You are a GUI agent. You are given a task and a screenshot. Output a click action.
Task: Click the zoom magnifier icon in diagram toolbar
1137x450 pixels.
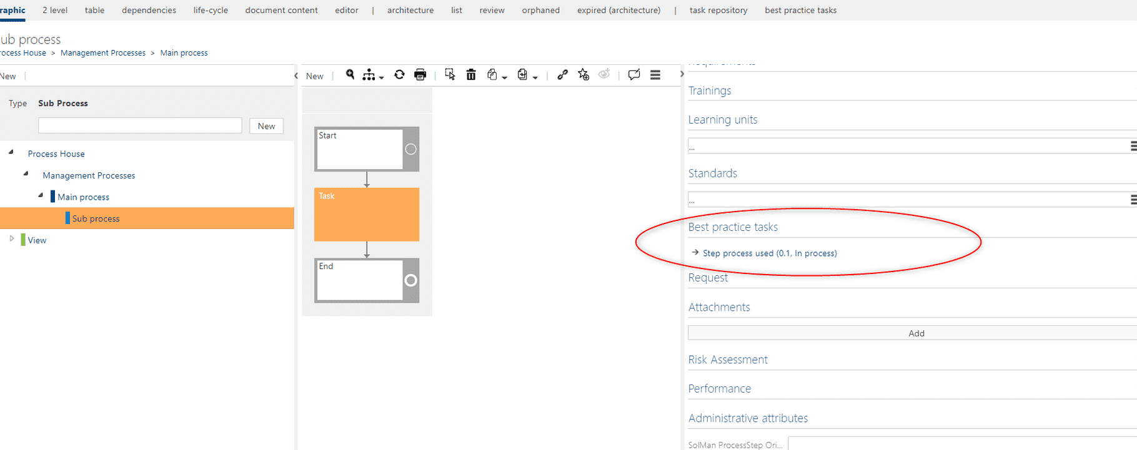pyautogui.click(x=350, y=75)
